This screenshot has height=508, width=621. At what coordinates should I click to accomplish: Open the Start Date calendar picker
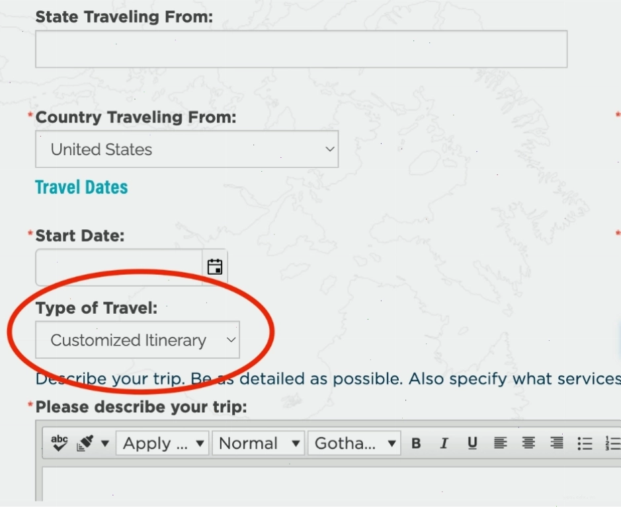pyautogui.click(x=215, y=267)
